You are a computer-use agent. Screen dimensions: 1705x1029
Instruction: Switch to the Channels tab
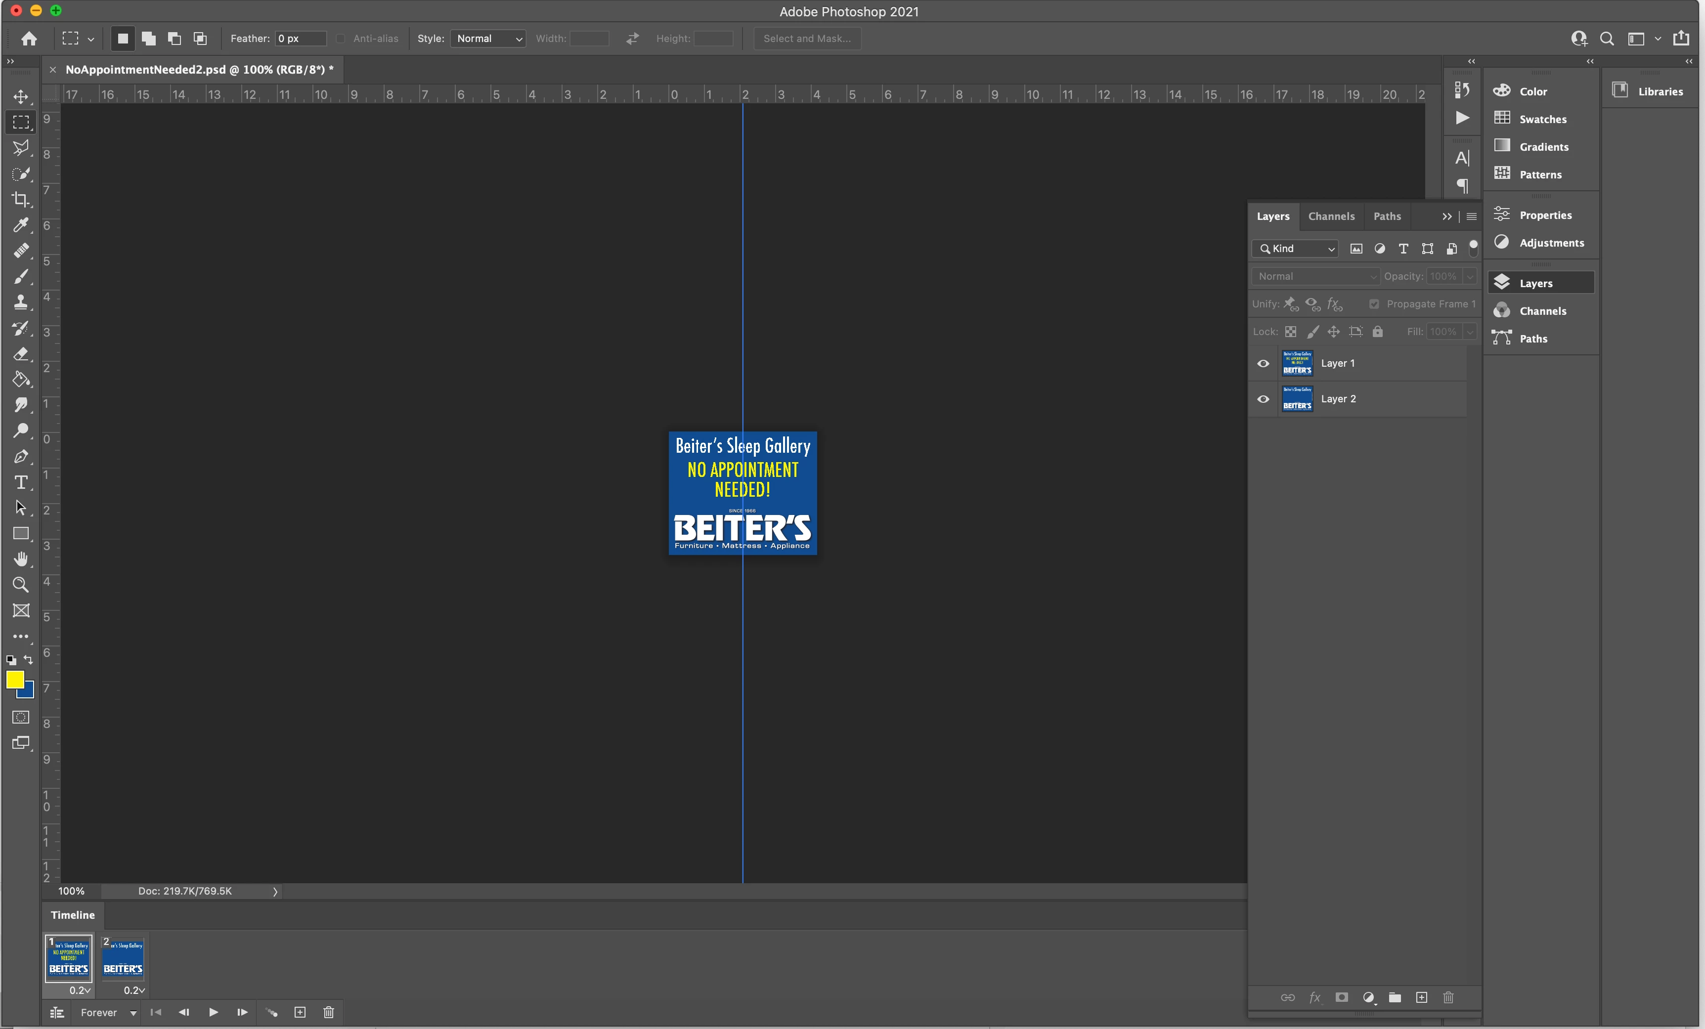[x=1331, y=216]
